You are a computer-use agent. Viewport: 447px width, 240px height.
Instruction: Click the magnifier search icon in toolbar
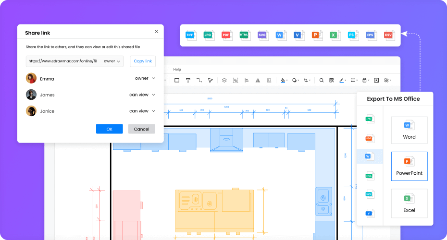tap(321, 80)
